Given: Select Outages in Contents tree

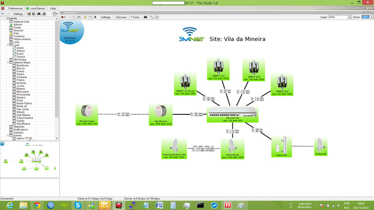Looking at the screenshot, I should click(x=18, y=133).
